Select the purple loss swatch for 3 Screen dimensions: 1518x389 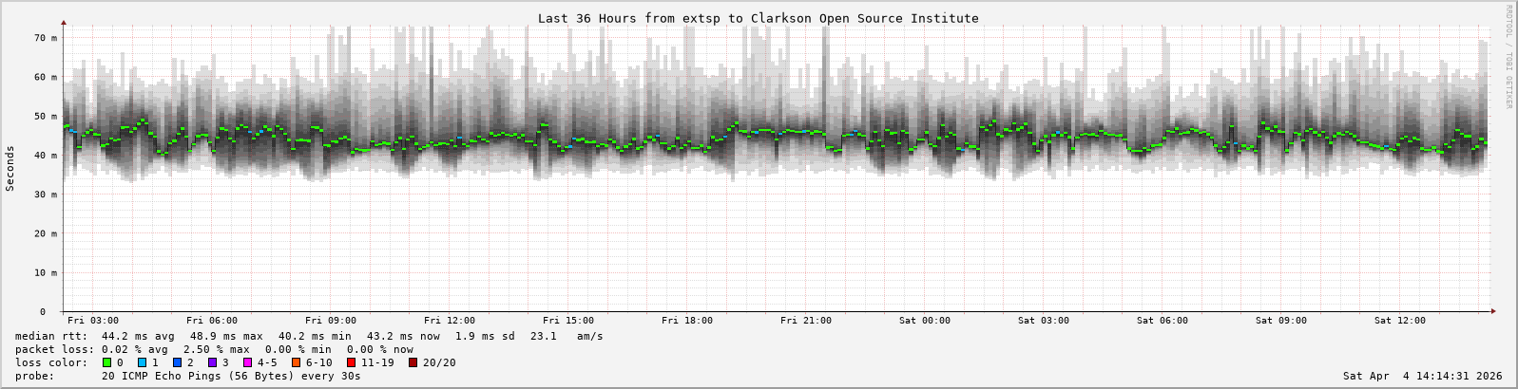coord(212,362)
